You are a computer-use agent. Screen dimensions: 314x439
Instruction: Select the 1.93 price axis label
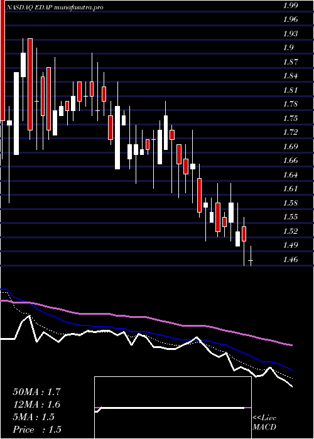tap(290, 34)
